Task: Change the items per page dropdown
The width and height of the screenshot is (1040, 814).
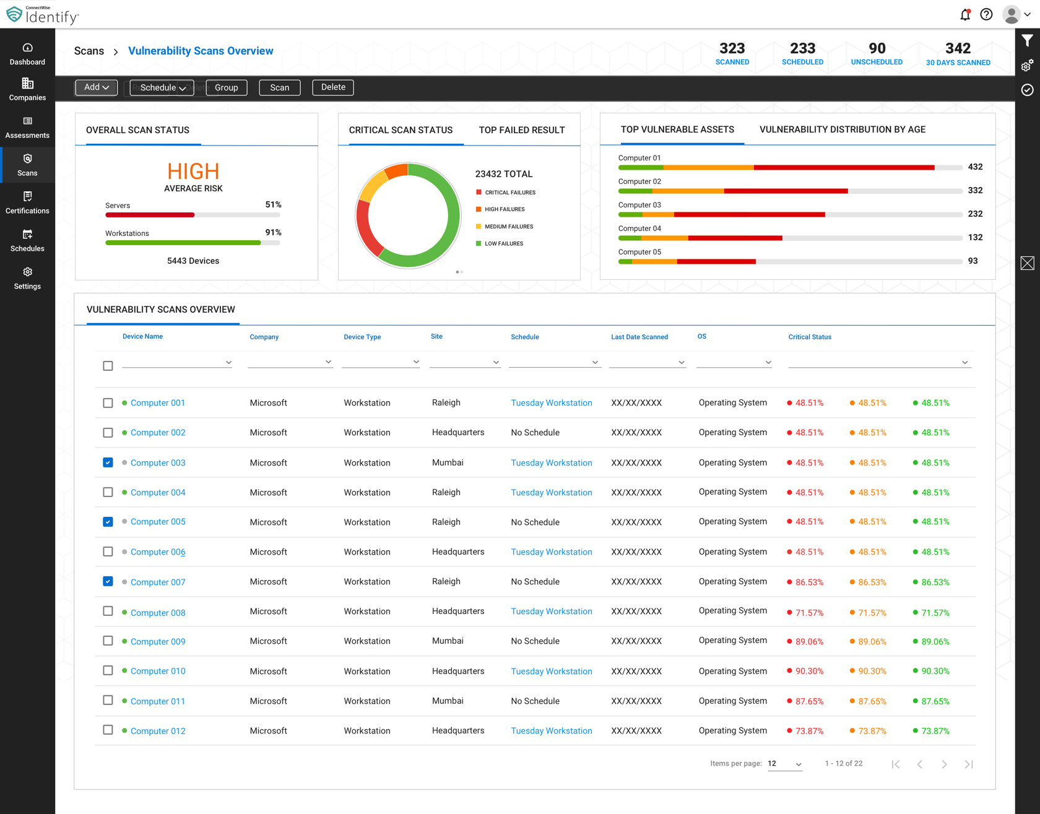Action: [785, 764]
